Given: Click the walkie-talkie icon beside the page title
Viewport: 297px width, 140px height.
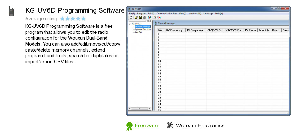Looking at the screenshot, I should click(x=11, y=11).
